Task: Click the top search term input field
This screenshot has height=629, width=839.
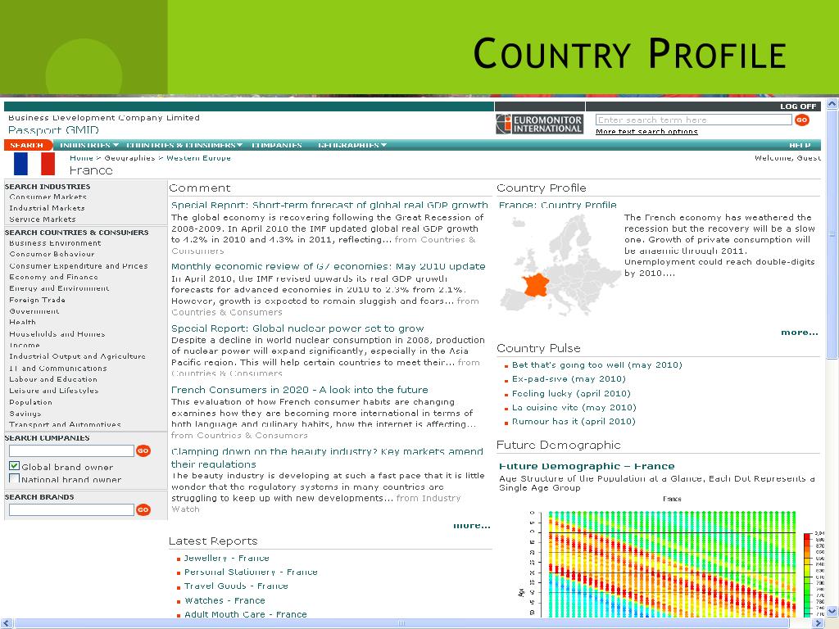Action: point(693,120)
